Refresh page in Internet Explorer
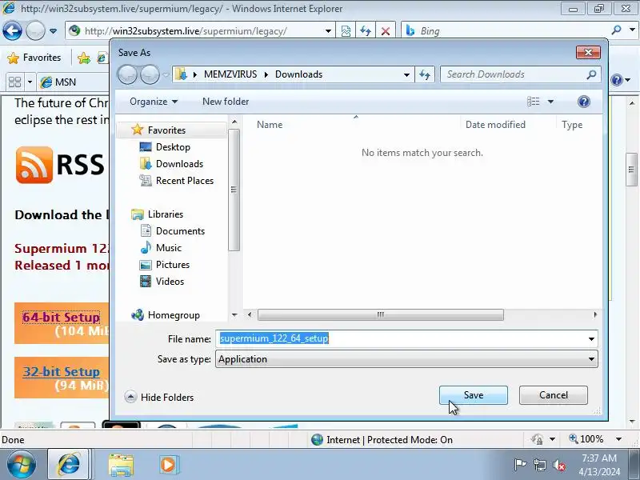Screen dimensions: 640x480 click(x=366, y=31)
